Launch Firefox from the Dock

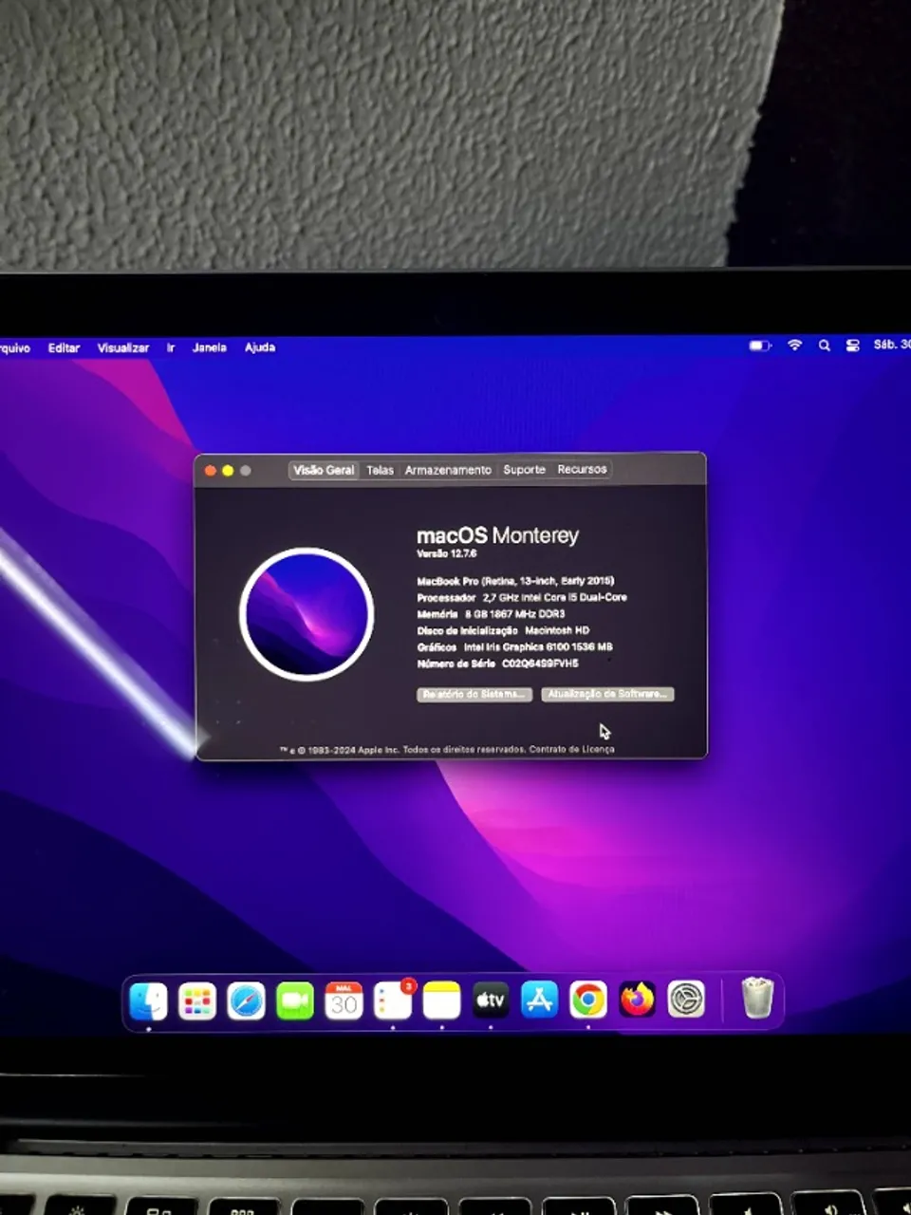[637, 1000]
